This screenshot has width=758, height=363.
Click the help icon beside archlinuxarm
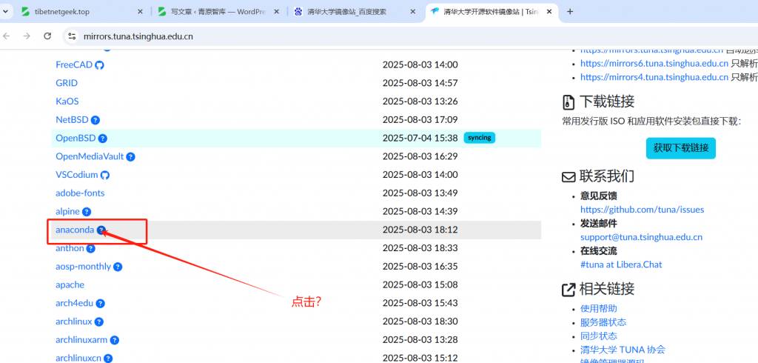pos(115,340)
